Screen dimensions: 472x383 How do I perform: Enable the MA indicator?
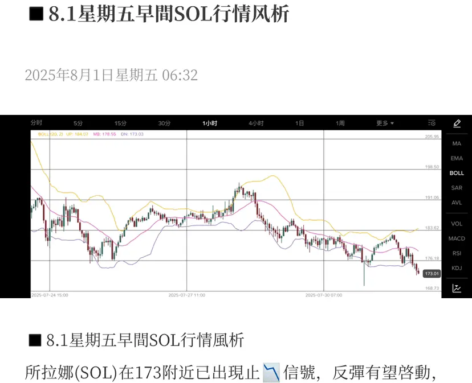click(457, 144)
